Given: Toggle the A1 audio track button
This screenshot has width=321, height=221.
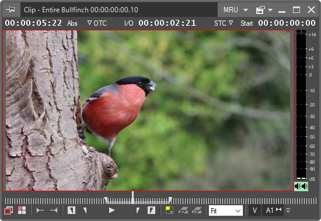Looking at the screenshot, I should point(270,210).
